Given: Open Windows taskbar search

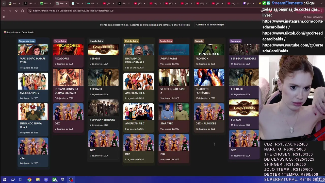Looking at the screenshot, I should [x=13, y=180].
